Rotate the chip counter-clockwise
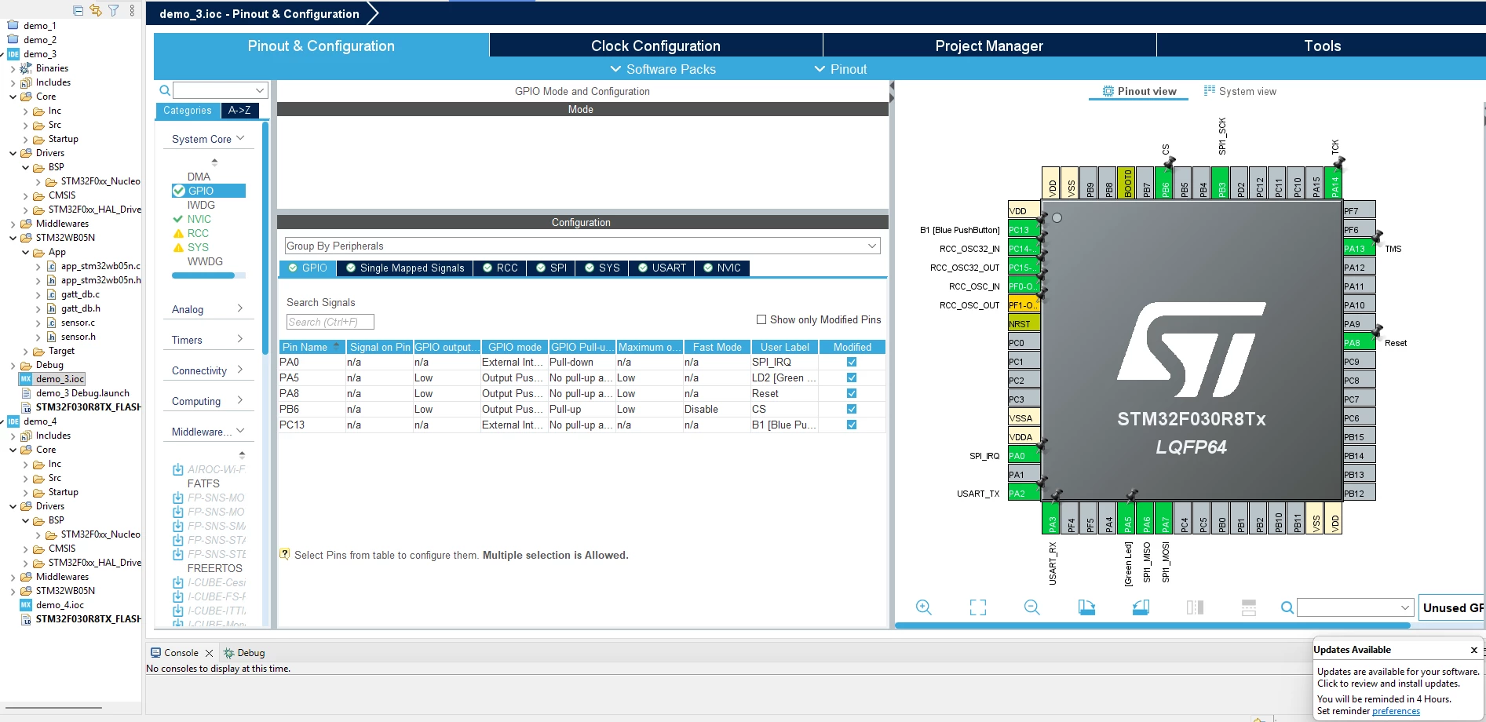Image resolution: width=1486 pixels, height=722 pixels. [1141, 607]
